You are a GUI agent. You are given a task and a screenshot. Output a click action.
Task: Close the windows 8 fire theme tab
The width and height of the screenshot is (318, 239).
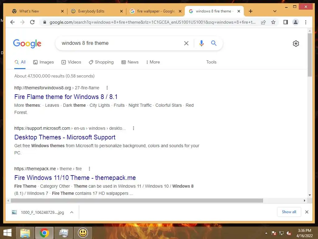tap(239, 11)
